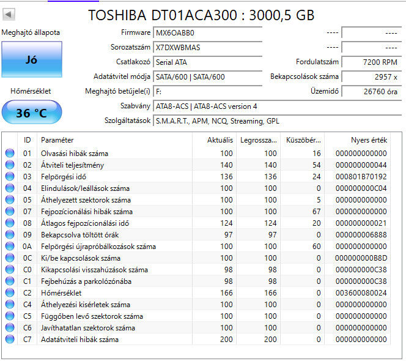The height and width of the screenshot is (361, 406).
Task: Click the status icon for Felpörgési idő
Action: coord(10,176)
